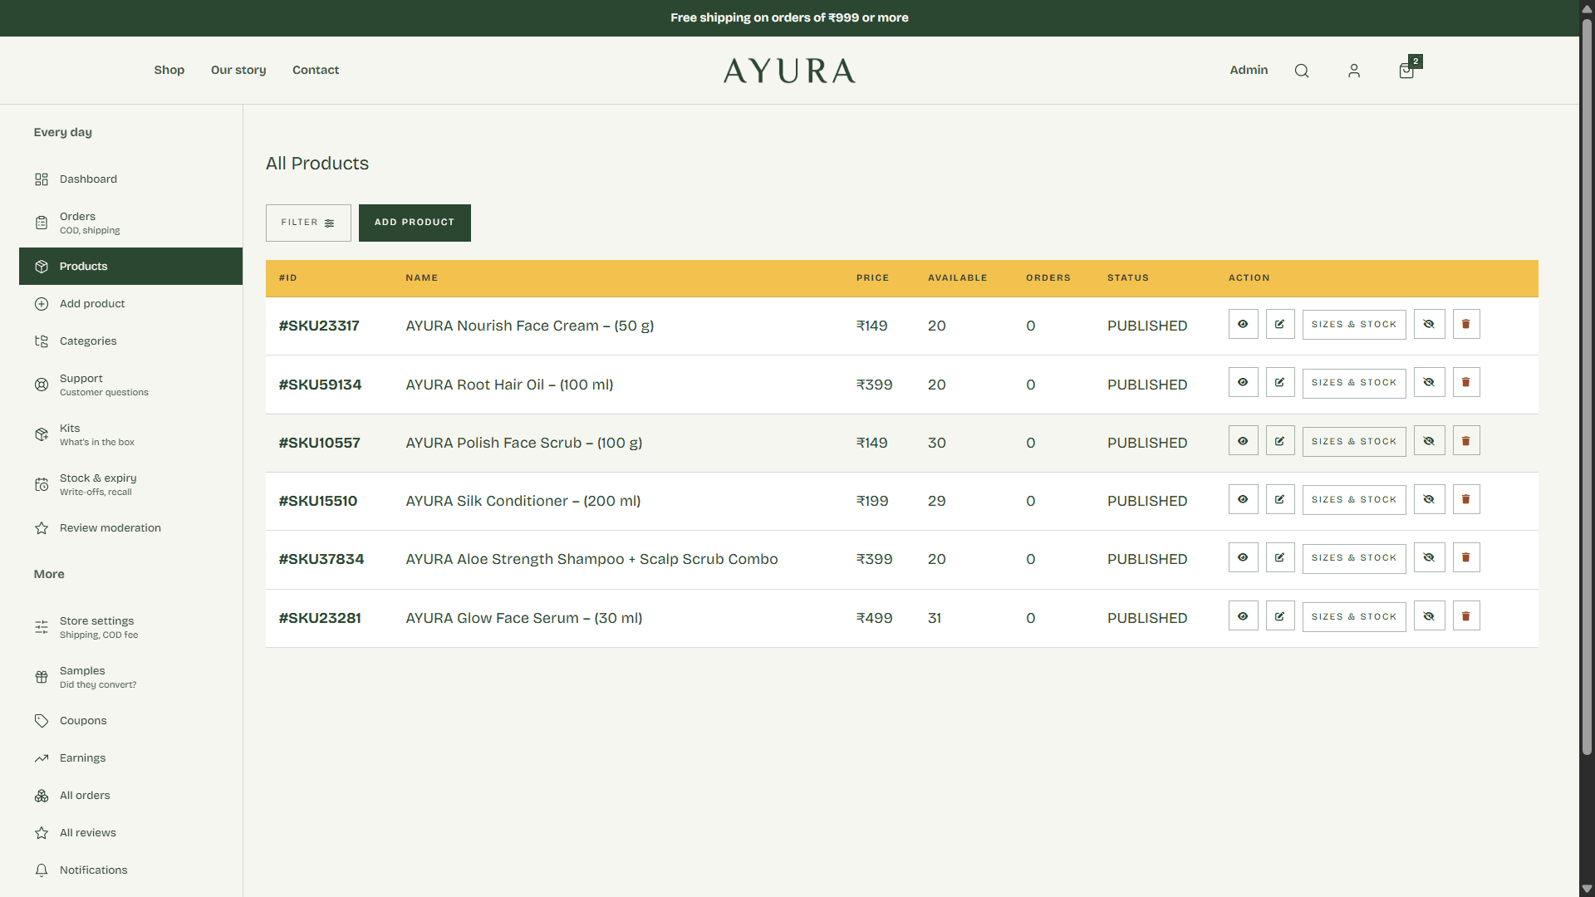Open Store settings in sidebar

click(130, 627)
